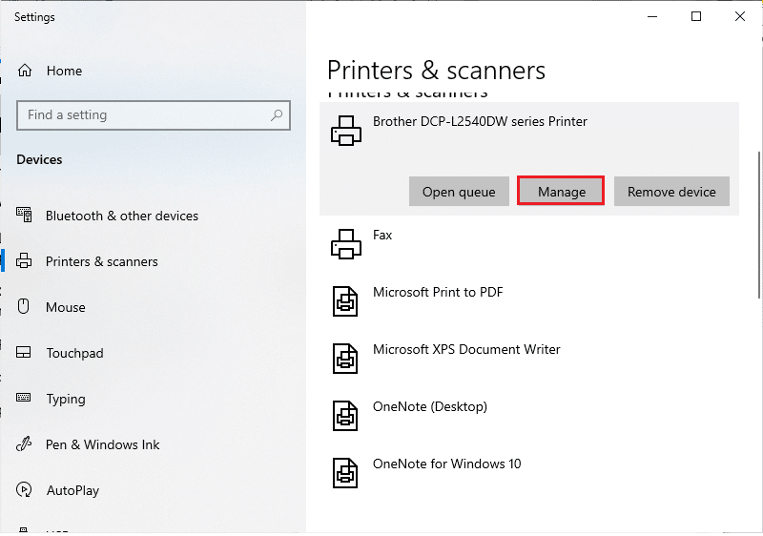Click the OneNote for Windows 10 icon
The height and width of the screenshot is (536, 763).
point(345,473)
